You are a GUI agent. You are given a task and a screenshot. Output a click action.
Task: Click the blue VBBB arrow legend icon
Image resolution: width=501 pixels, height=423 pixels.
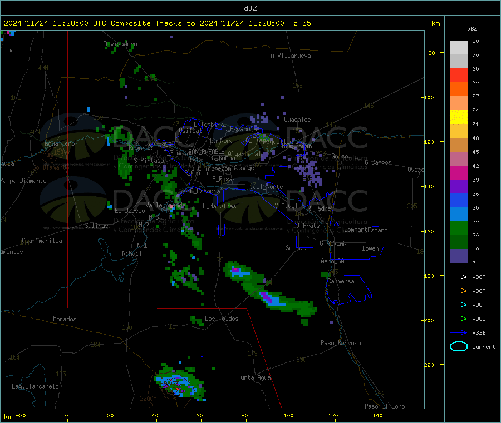pyautogui.click(x=459, y=333)
